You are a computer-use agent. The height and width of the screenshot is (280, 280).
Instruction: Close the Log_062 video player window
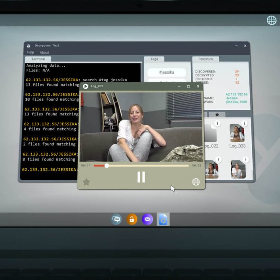click(x=198, y=86)
